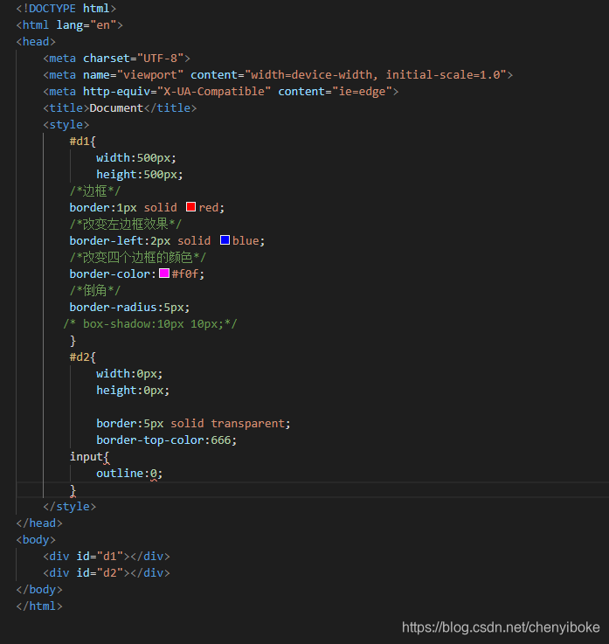Viewport: 609px width, 644px height.
Task: Click the opening body tag
Action: pos(36,540)
